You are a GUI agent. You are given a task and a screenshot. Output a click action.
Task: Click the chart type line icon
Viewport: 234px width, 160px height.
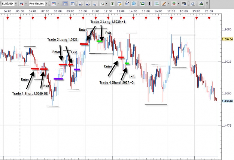click(x=54, y=4)
